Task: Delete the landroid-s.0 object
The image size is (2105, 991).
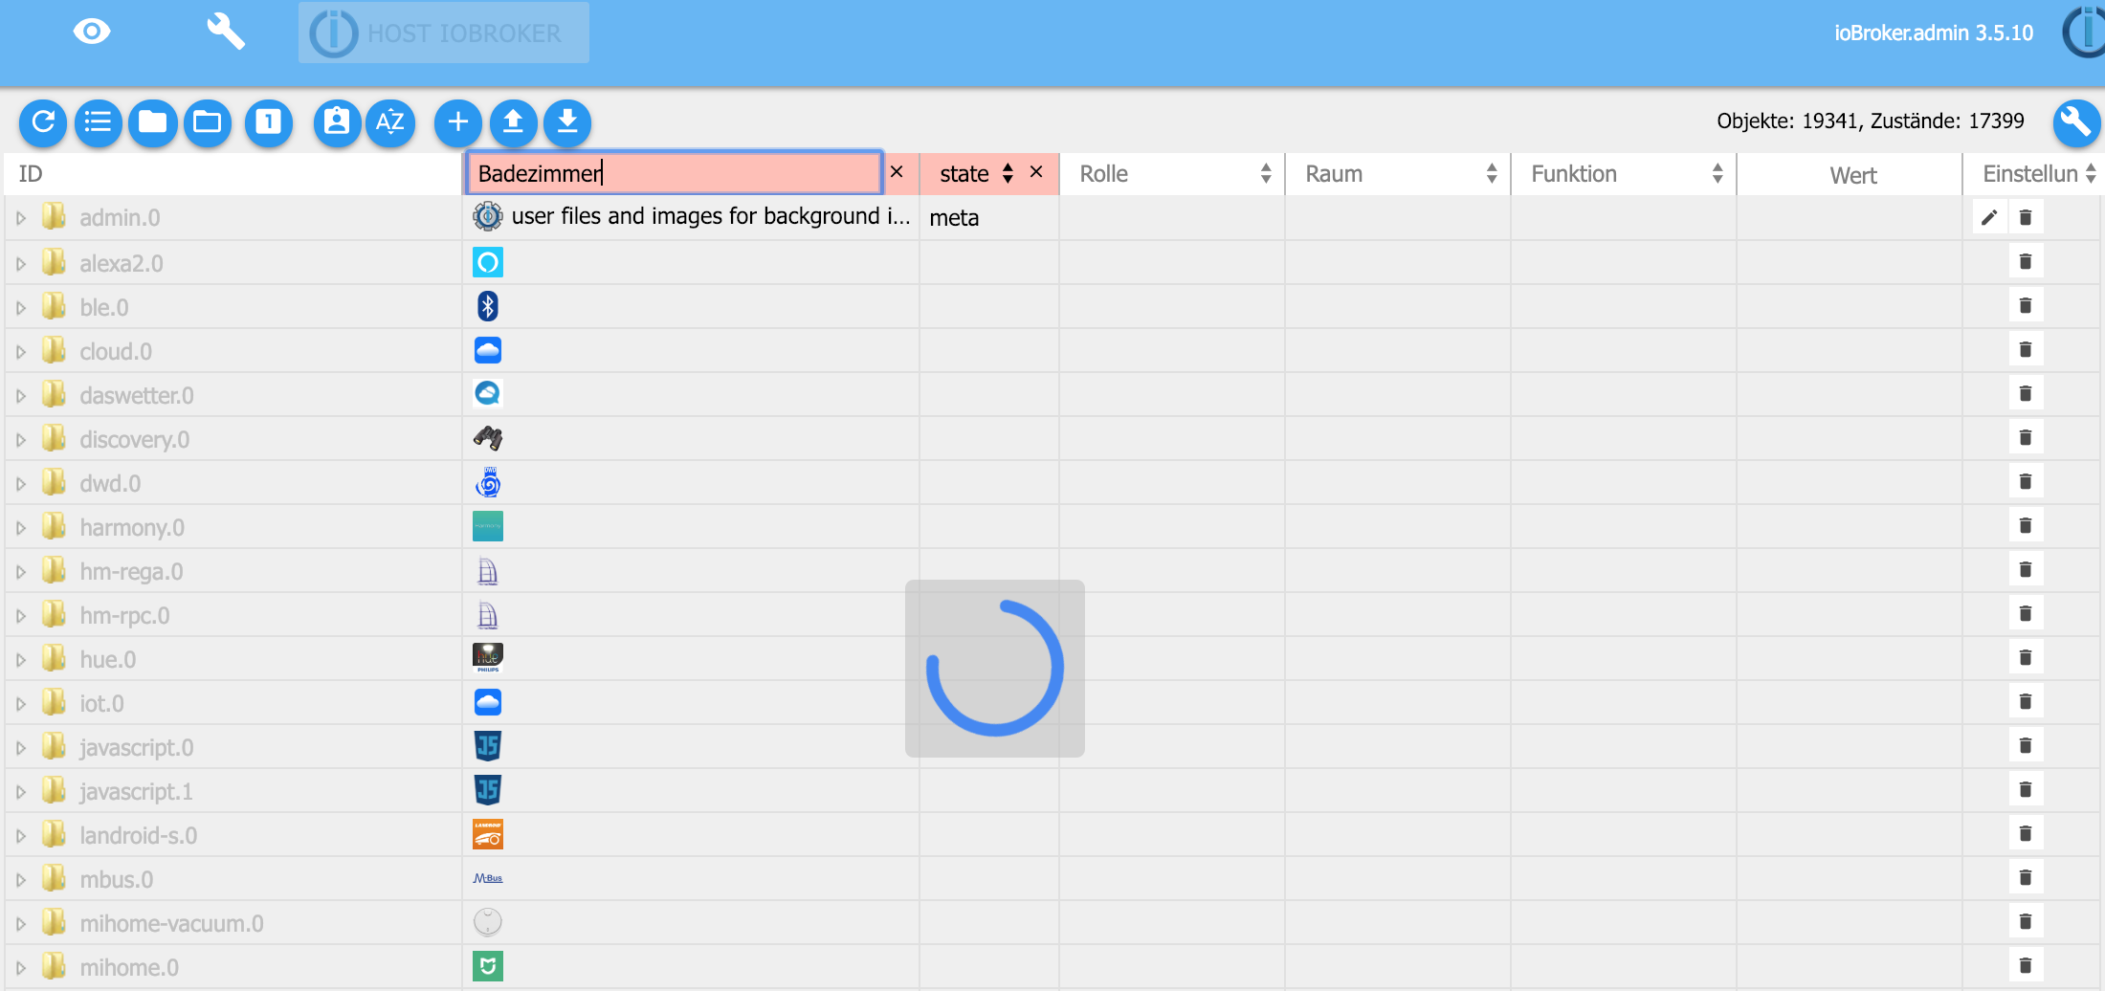Action: coord(2026,833)
